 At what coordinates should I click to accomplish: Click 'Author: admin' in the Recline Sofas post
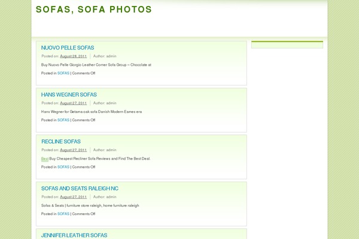105,150
